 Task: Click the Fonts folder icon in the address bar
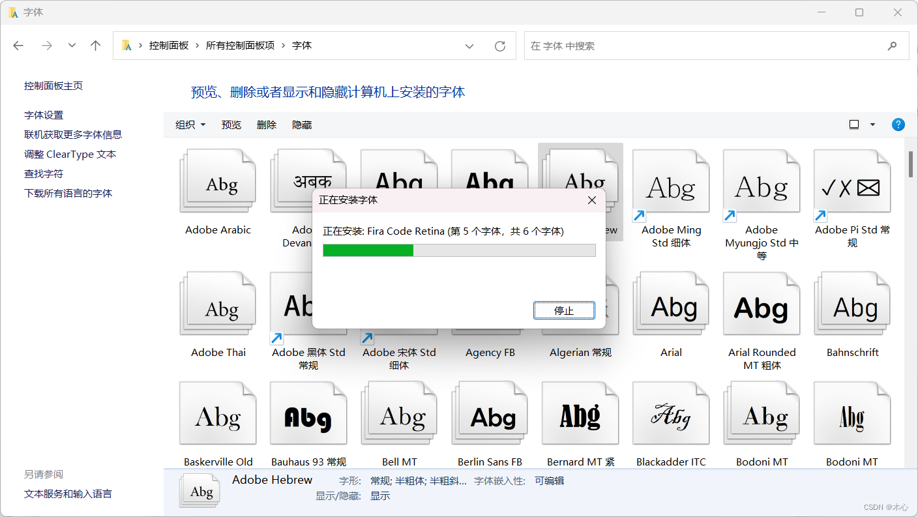pos(126,46)
